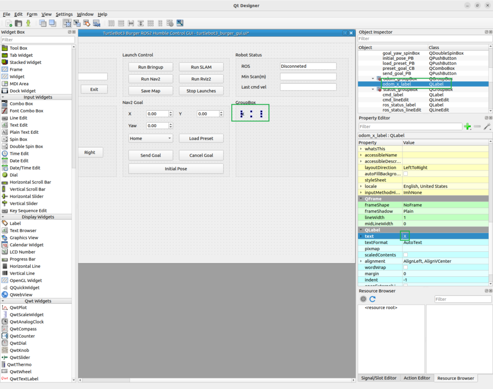Click the Break Layout toolbar icon
This screenshot has width=493, height=389.
coord(170,23)
